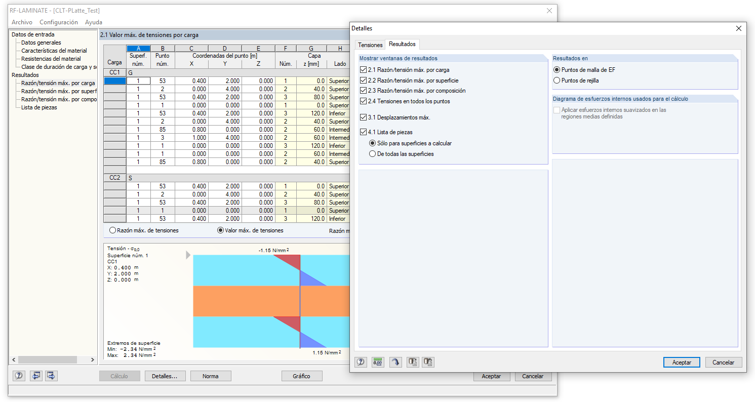Select column header G in the table
Viewport: 755px width, 402px height.
point(311,49)
